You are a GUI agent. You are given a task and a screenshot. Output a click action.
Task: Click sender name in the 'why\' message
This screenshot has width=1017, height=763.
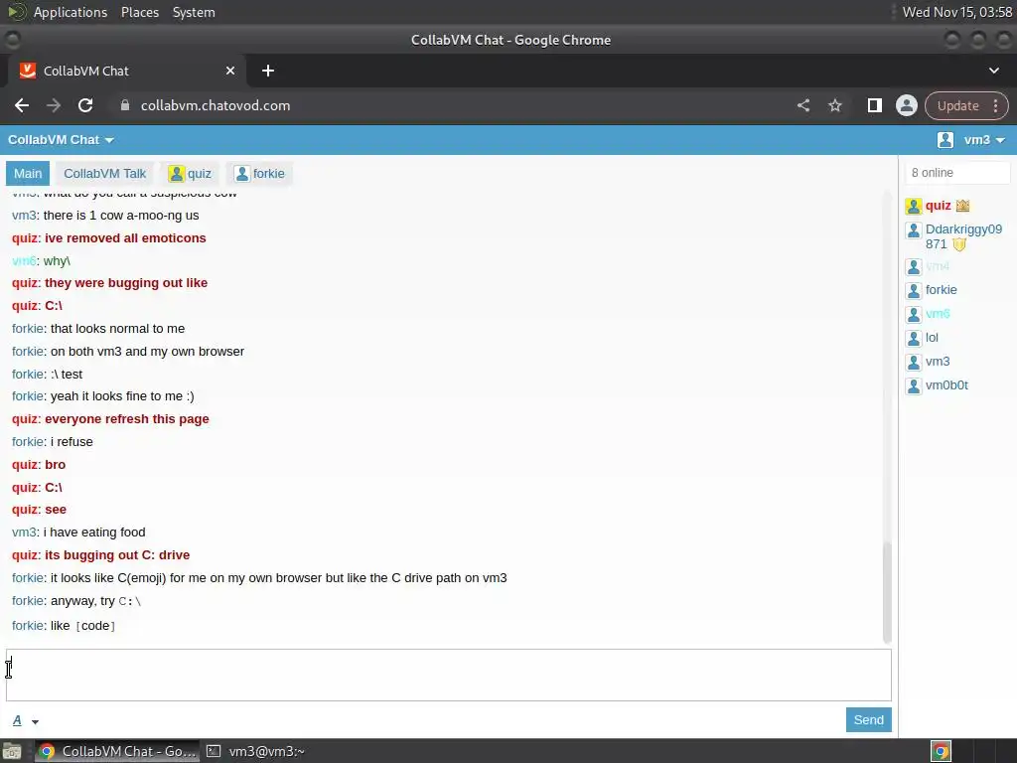pos(24,261)
